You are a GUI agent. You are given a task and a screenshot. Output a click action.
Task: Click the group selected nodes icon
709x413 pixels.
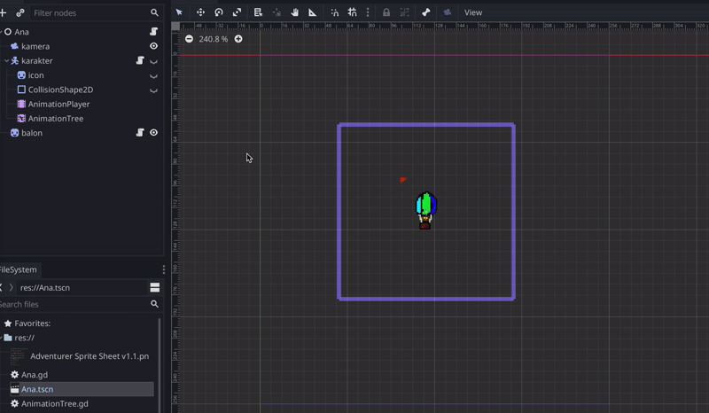[x=404, y=12]
